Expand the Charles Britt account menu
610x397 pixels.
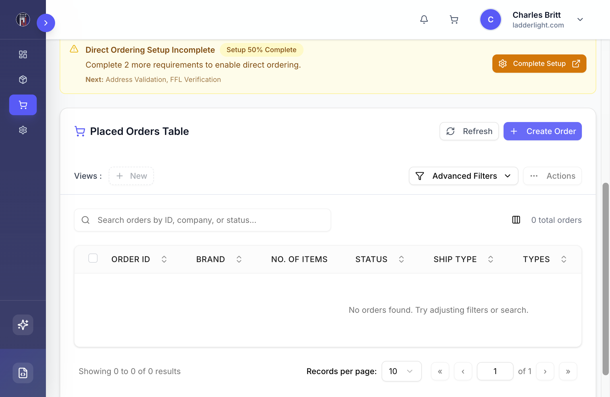[580, 19]
